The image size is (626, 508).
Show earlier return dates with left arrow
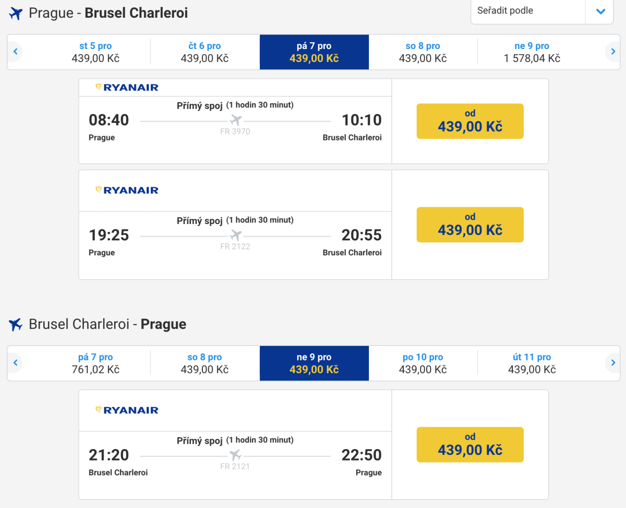16,363
